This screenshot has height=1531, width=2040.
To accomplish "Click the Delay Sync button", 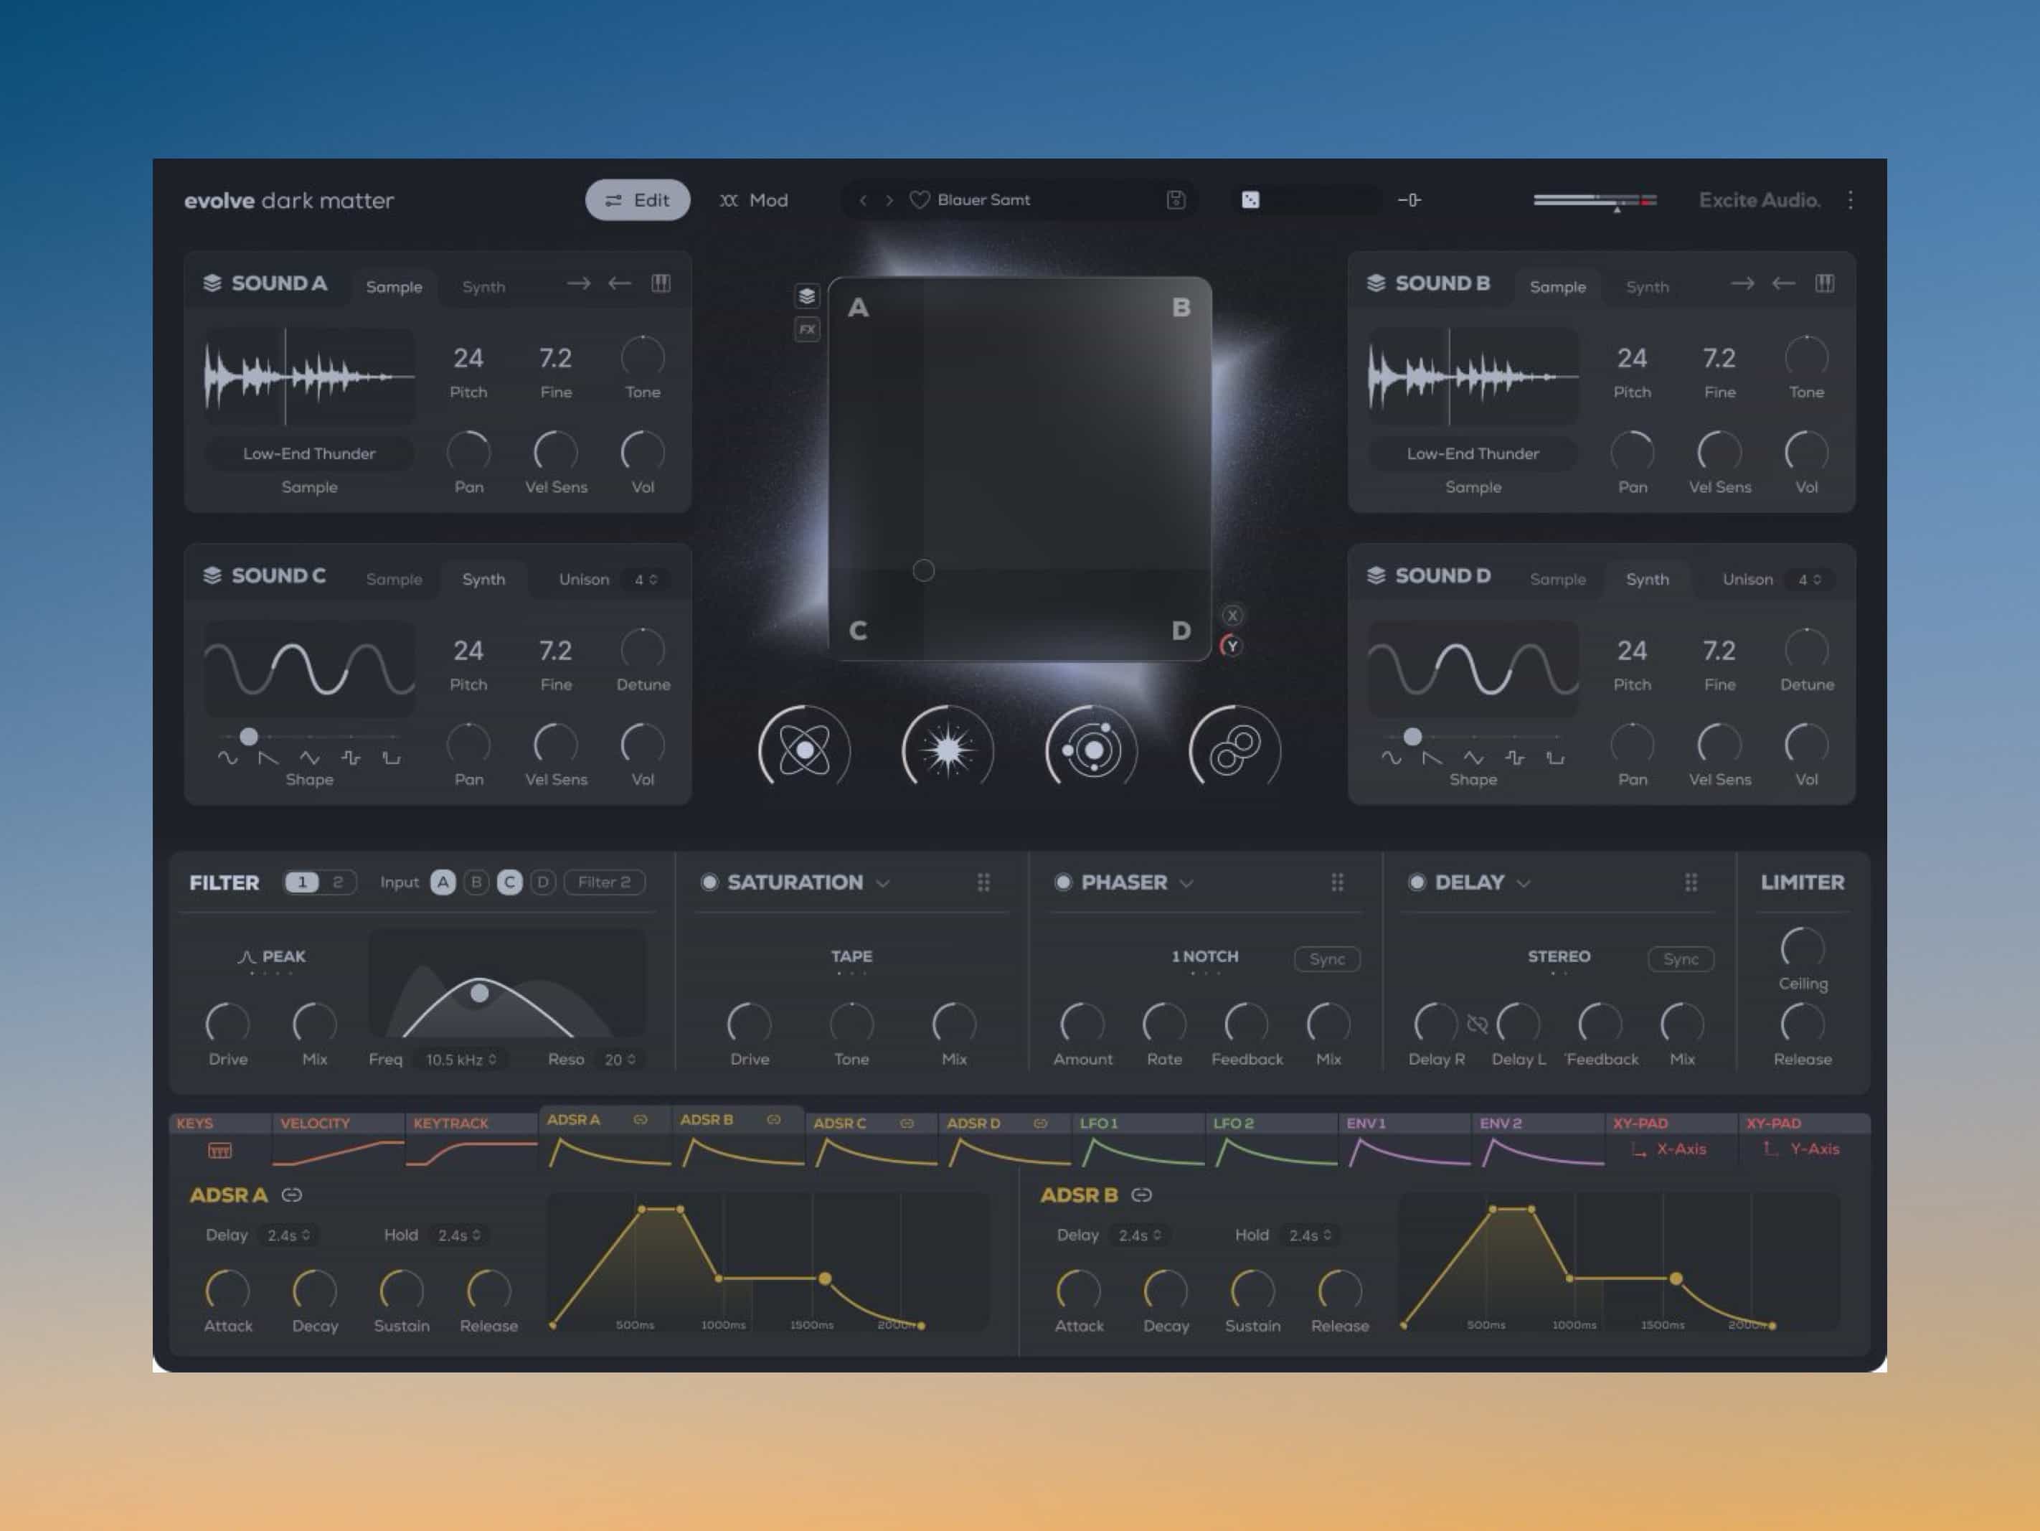I will pos(1681,958).
